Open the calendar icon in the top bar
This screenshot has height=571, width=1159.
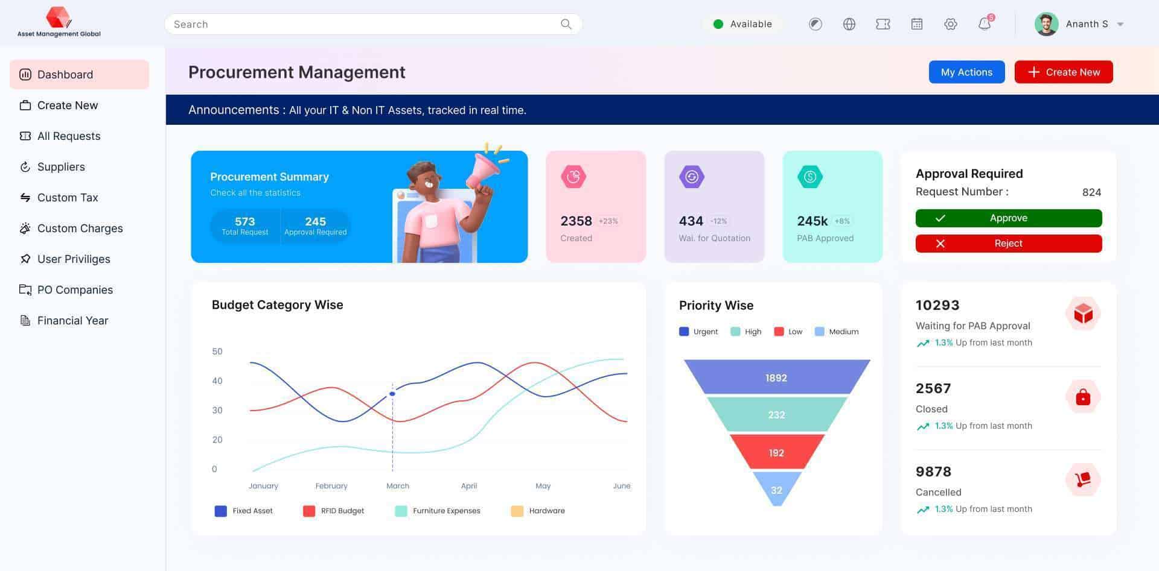916,24
